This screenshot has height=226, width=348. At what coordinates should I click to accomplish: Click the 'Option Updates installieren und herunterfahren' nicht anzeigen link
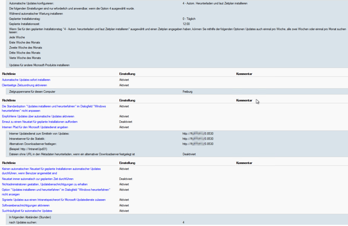click(56, 190)
